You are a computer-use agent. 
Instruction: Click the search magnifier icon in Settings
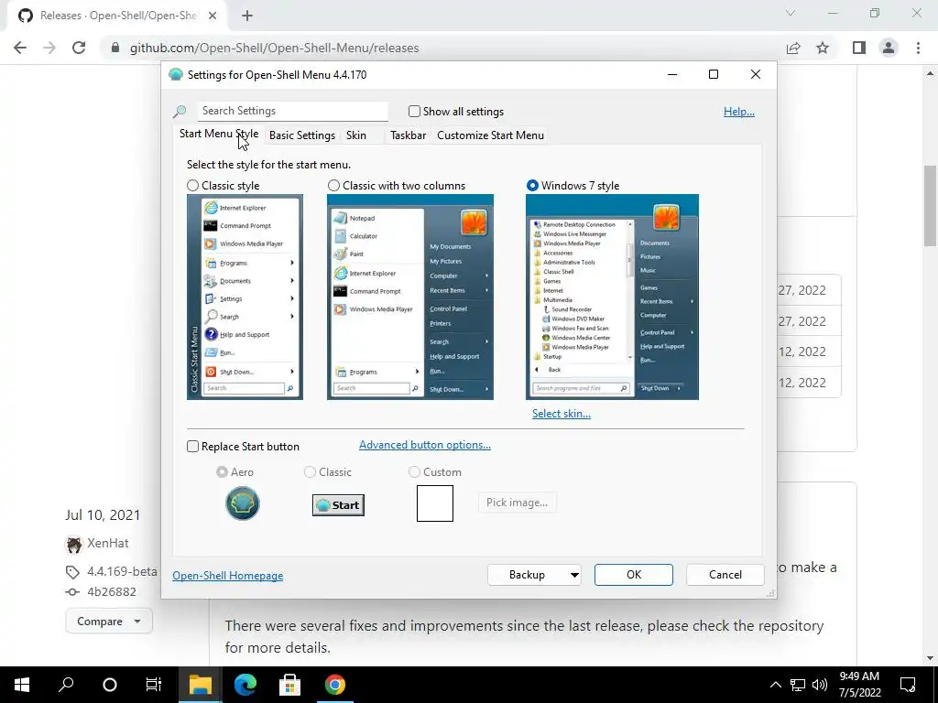180,111
